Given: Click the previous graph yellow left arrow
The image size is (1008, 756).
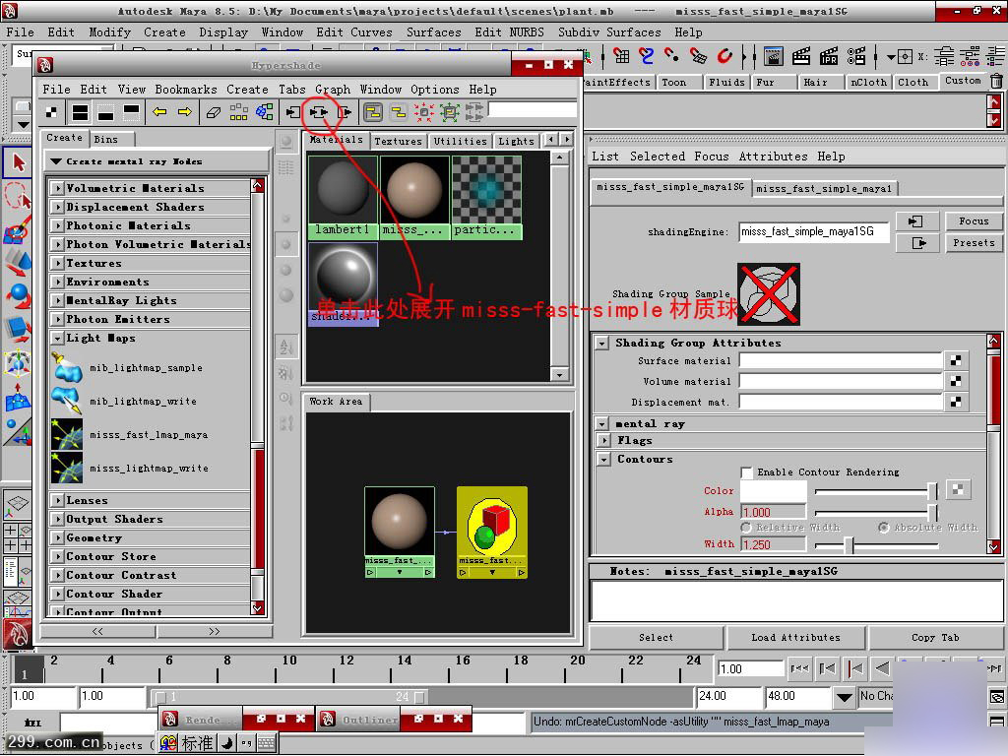Looking at the screenshot, I should point(159,112).
